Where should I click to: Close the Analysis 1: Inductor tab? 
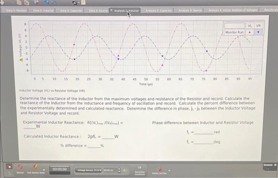tap(111, 10)
